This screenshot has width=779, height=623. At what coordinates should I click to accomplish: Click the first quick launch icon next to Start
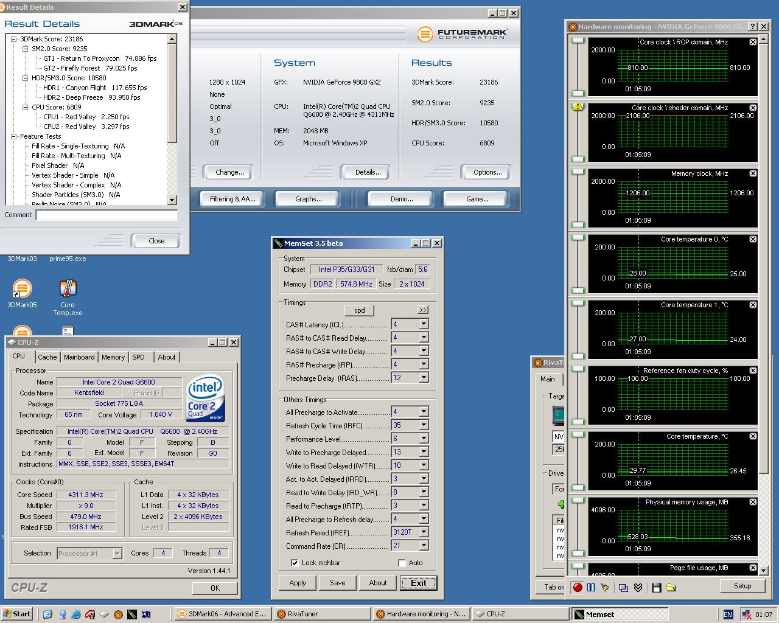(x=47, y=614)
